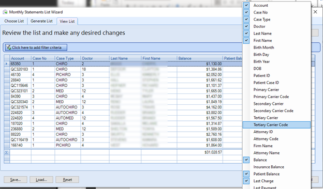
Task: Click the Save... button
Action: click(x=16, y=180)
